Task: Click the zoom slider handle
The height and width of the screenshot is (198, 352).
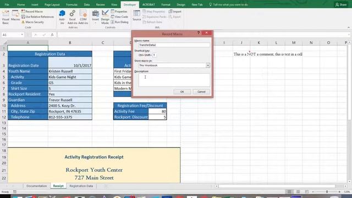Action: (x=327, y=192)
